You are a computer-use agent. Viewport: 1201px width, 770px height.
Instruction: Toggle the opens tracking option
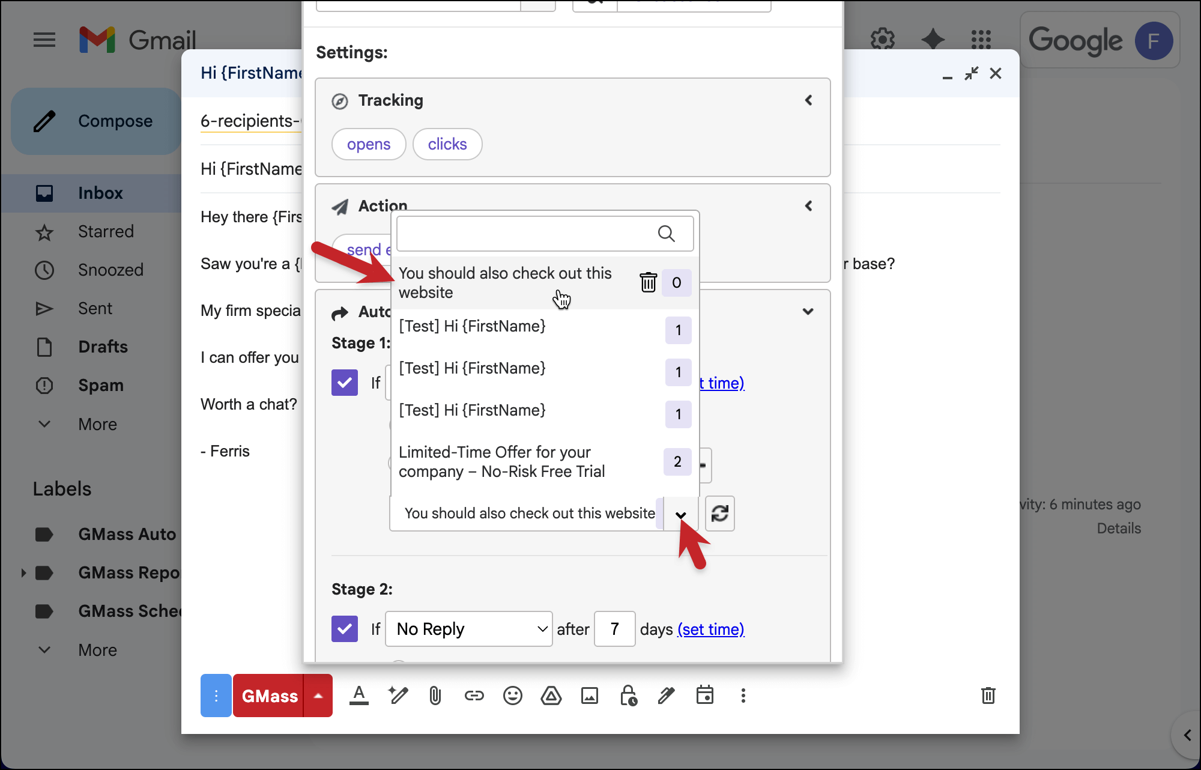point(369,144)
